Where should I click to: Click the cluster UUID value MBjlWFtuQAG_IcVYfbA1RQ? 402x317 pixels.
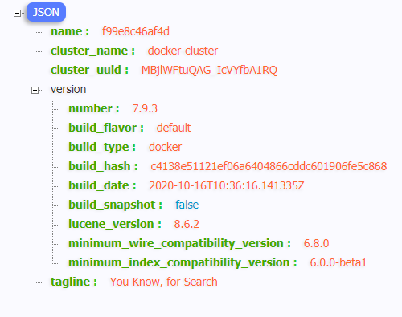click(209, 70)
